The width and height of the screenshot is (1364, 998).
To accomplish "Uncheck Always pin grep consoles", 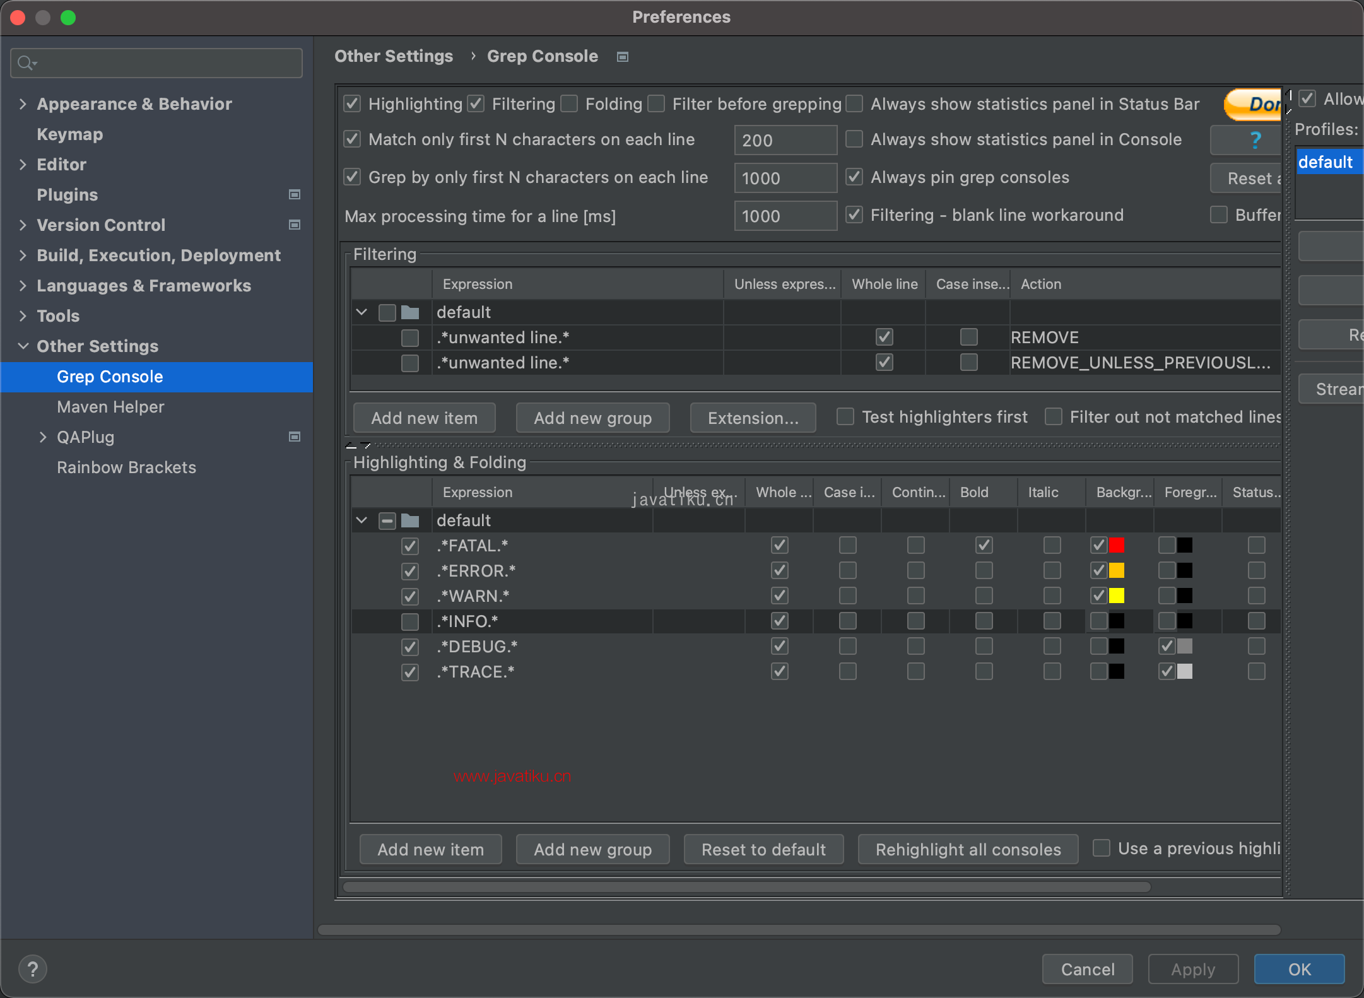I will [854, 177].
